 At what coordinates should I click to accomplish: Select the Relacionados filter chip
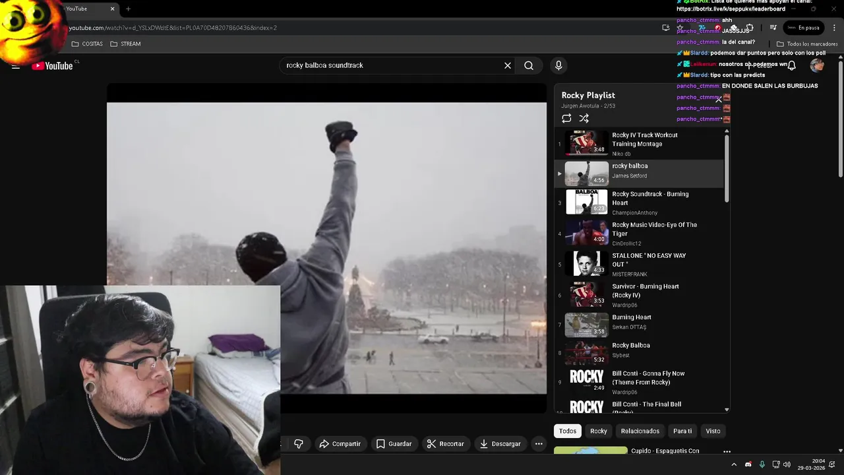click(640, 431)
